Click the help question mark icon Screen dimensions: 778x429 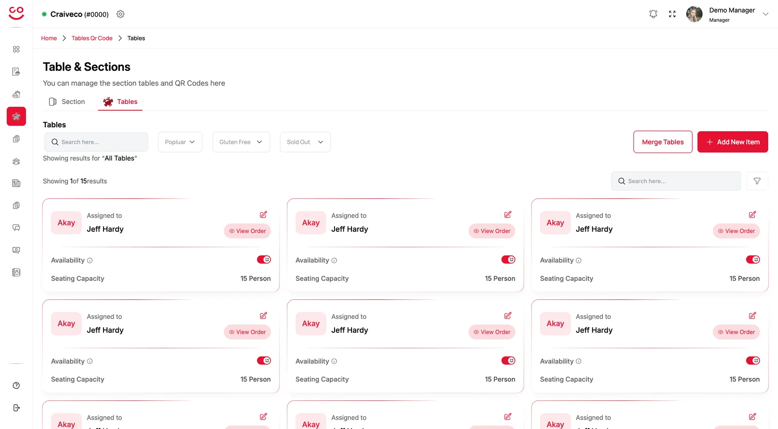[16, 386]
